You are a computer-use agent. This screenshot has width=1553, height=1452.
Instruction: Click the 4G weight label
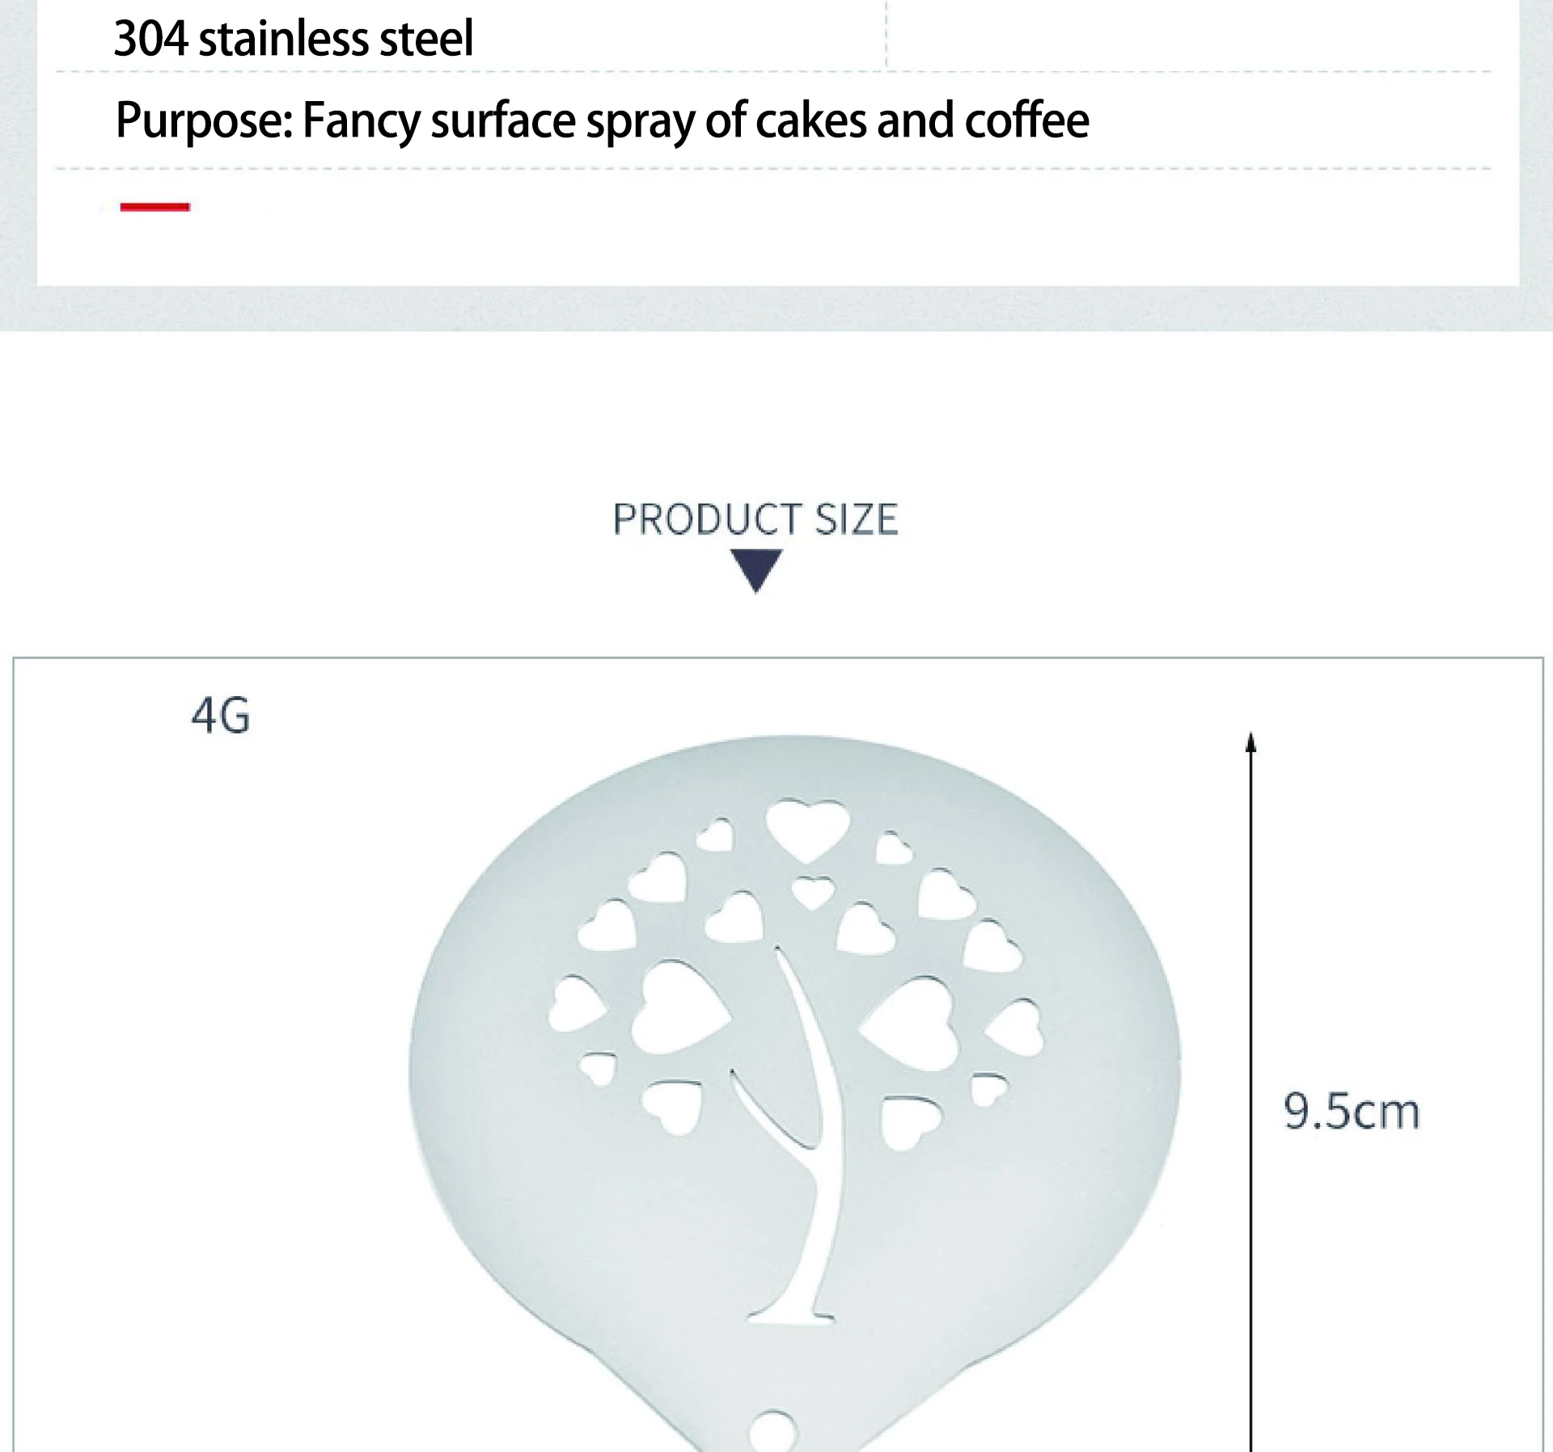click(221, 715)
